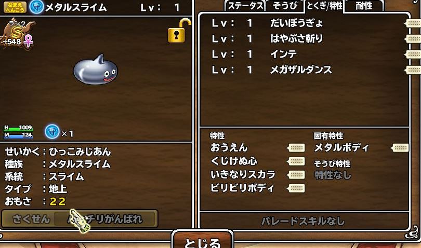
Task: Click the なまえへんこう rename button
Action: point(15,7)
